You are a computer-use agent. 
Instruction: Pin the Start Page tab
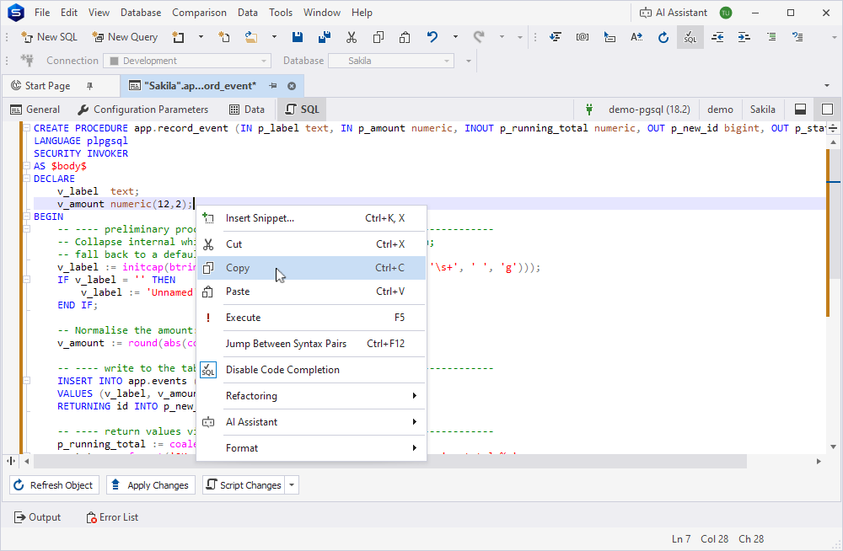click(x=90, y=85)
